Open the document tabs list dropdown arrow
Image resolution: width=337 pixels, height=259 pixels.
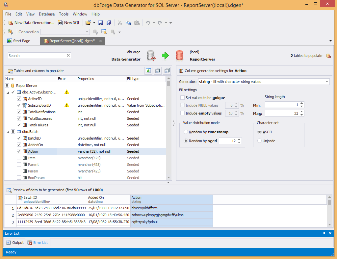pos(330,41)
